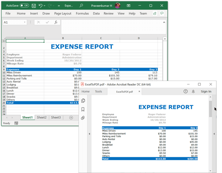Click the Undo arrow icon
Viewport: 222px width, 173px height.
(41, 6)
